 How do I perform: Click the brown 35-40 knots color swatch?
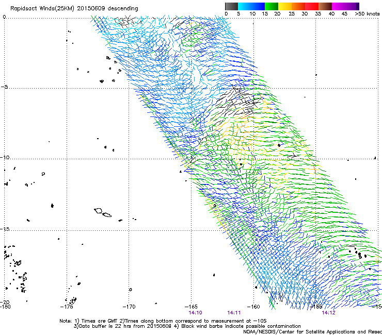click(325, 6)
